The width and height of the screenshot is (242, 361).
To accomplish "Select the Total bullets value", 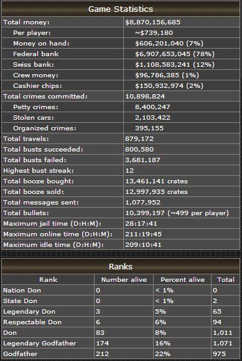I will (x=177, y=213).
